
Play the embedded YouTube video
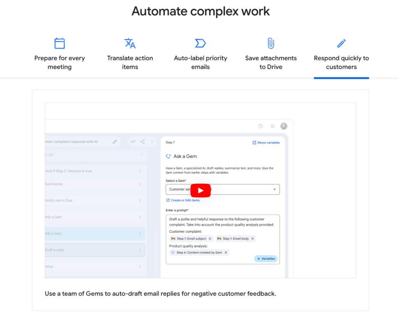[201, 190]
